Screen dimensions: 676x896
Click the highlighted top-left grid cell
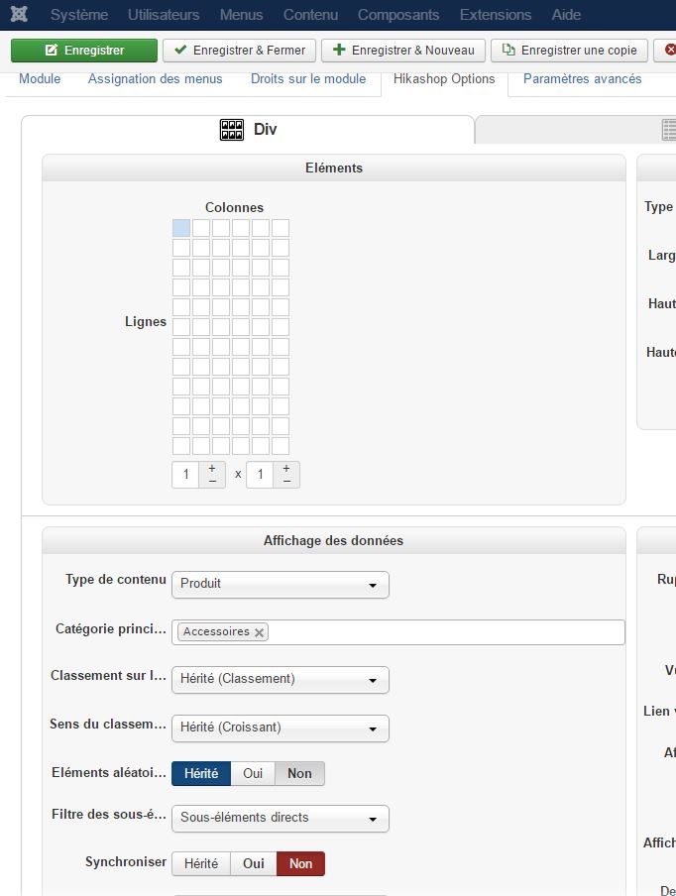pos(181,228)
